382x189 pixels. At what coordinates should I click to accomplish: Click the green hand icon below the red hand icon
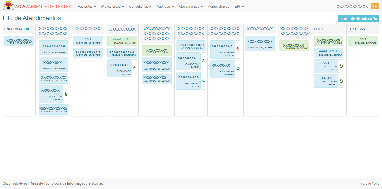pos(238,68)
